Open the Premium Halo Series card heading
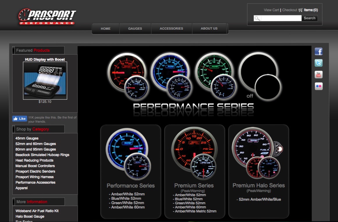Screen dimensions: 338x222 [x=259, y=185]
